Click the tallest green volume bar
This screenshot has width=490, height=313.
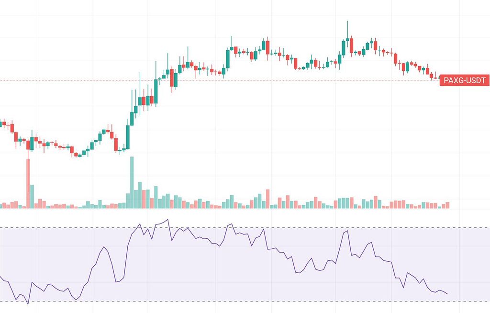[132, 182]
